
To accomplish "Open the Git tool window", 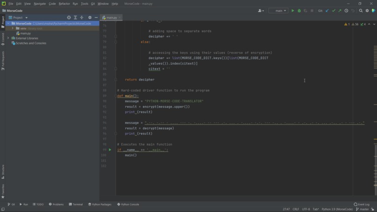I will (11, 205).
